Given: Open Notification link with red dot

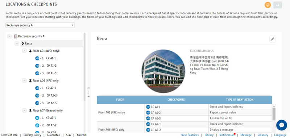Looking at the screenshot, I should 227,135.
